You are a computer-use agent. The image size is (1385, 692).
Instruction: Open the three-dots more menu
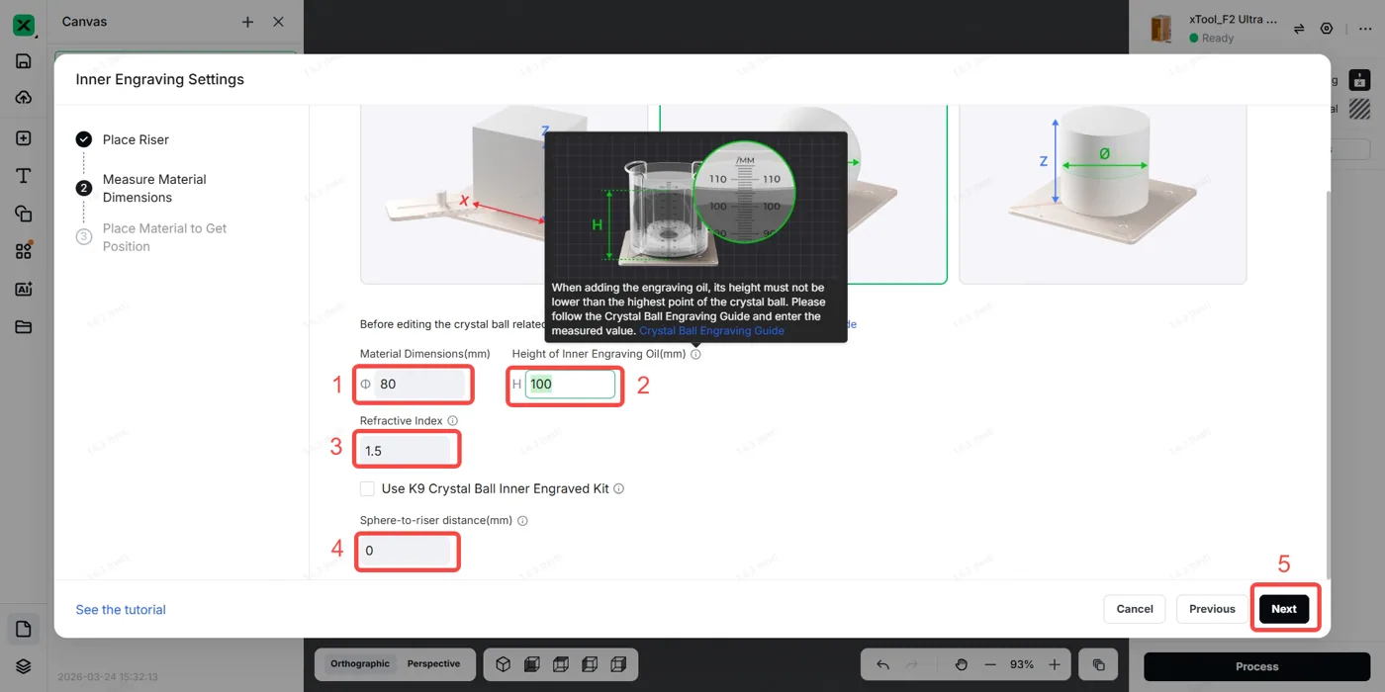point(1365,29)
